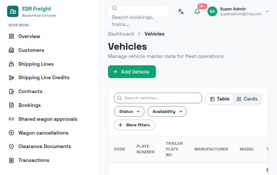
Task: Click the global search magnifier icon
Action: (114, 8)
